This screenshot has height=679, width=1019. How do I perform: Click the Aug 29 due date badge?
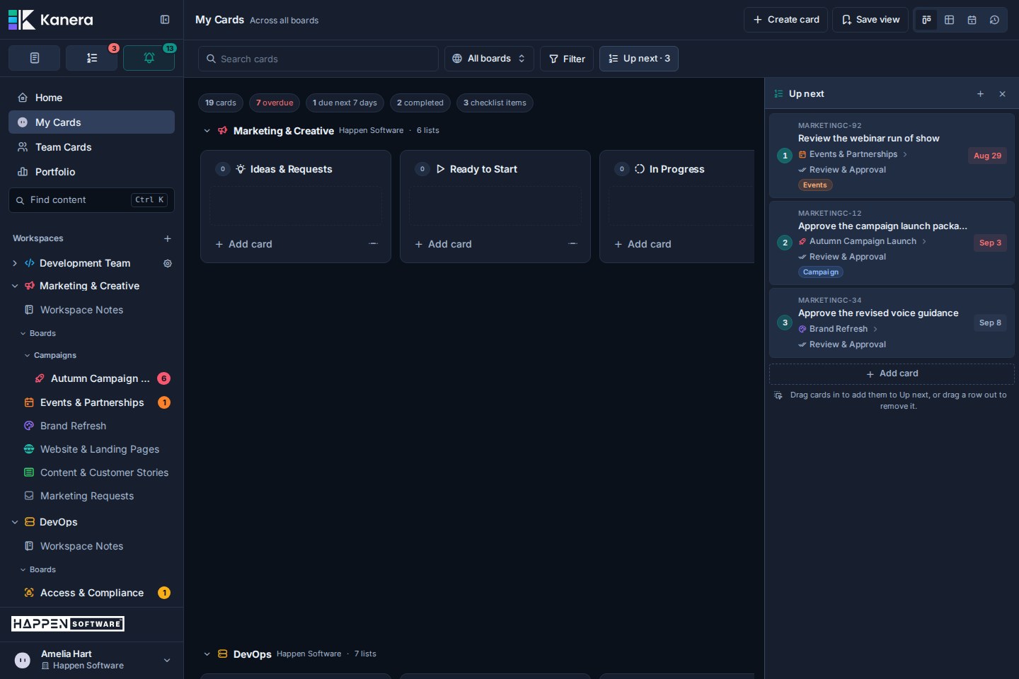[x=987, y=156]
